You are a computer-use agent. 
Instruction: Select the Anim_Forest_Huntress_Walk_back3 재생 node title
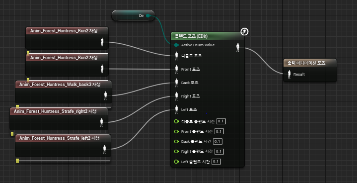(60, 85)
